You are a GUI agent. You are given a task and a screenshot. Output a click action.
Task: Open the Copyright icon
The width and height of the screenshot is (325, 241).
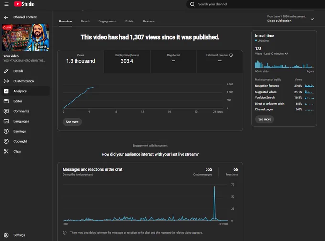point(6,141)
